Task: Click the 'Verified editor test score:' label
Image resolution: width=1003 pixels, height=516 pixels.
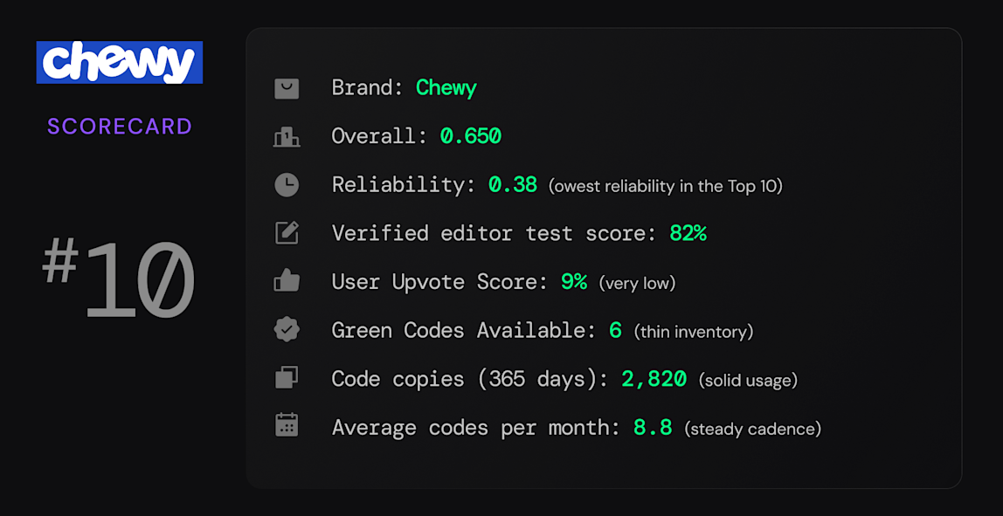Action: [x=494, y=233]
